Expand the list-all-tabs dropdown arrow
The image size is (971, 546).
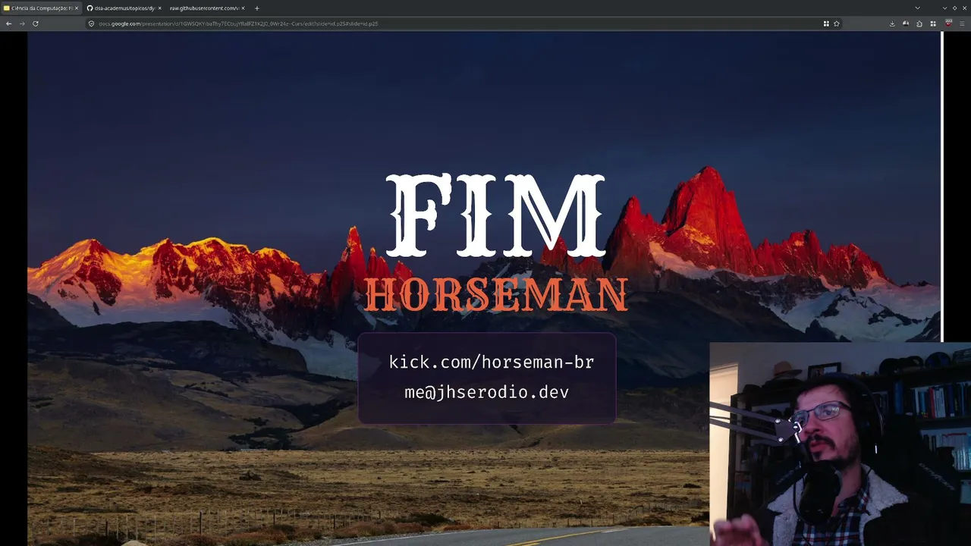917,8
